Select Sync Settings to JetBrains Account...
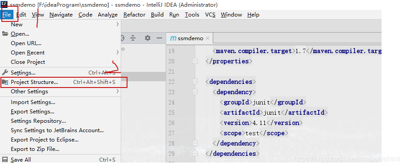The image size is (404, 167). [x=61, y=130]
